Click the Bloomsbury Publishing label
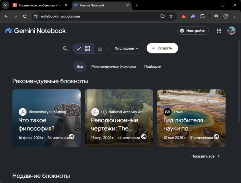This screenshot has height=183, width=241. click(x=47, y=112)
